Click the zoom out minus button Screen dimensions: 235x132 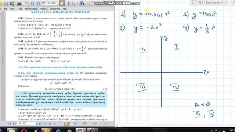pos(96,124)
